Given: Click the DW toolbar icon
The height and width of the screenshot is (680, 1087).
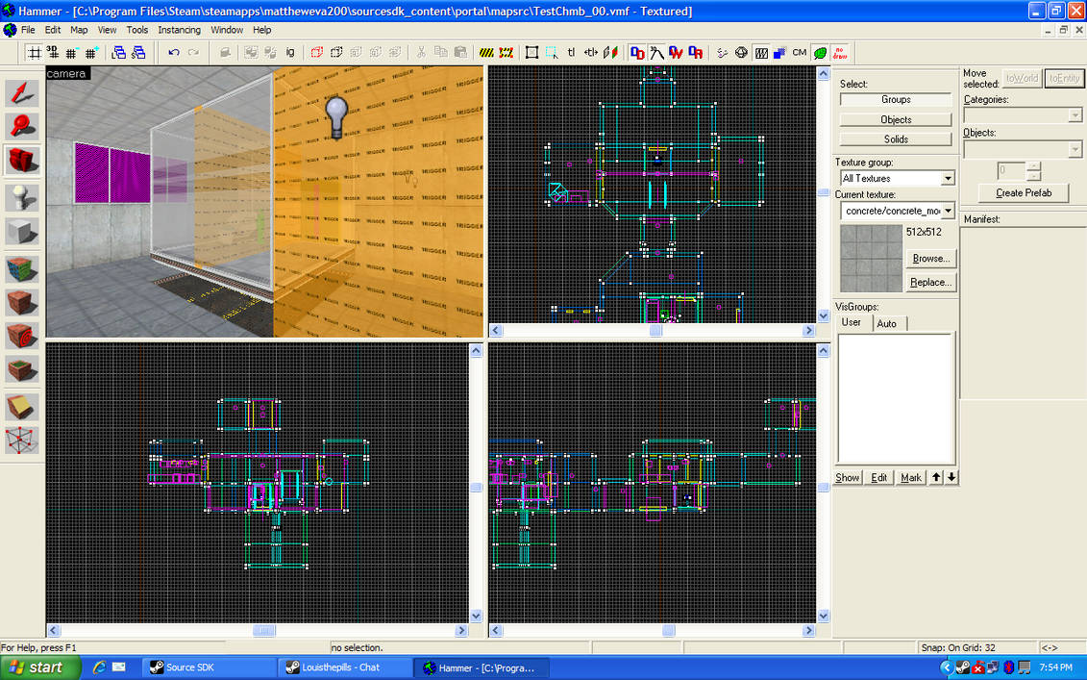Looking at the screenshot, I should click(676, 53).
